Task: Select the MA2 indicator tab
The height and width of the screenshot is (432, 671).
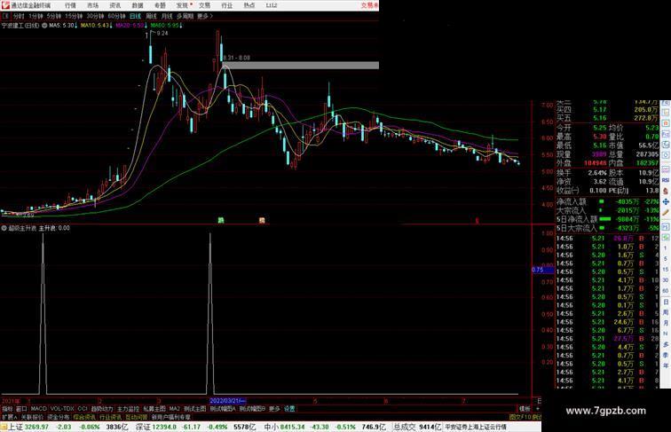Action: click(174, 409)
